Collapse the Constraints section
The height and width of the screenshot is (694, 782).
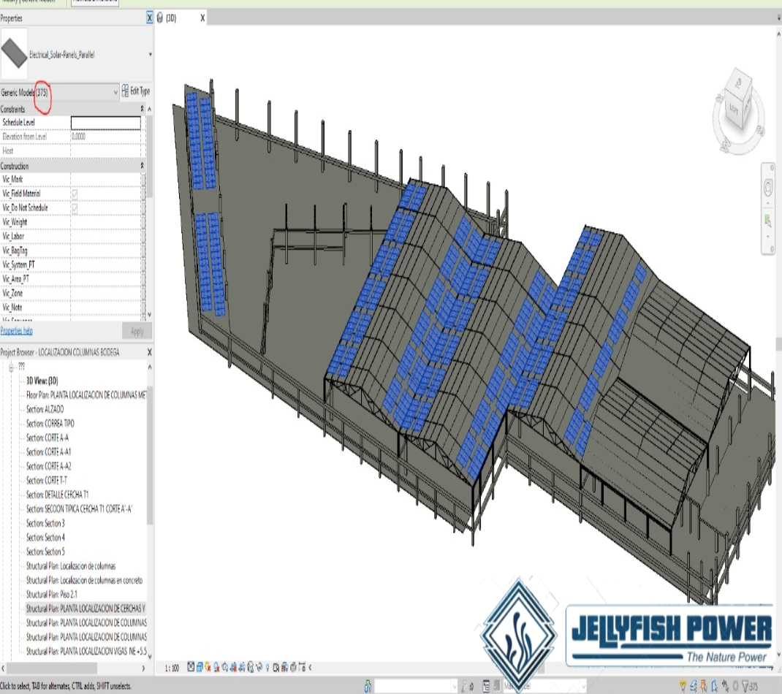142,109
